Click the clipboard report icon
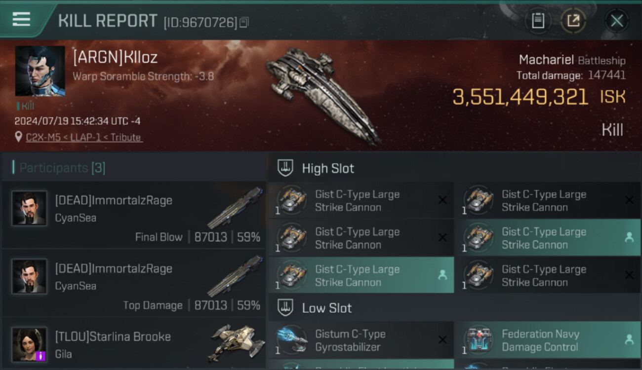 [538, 21]
